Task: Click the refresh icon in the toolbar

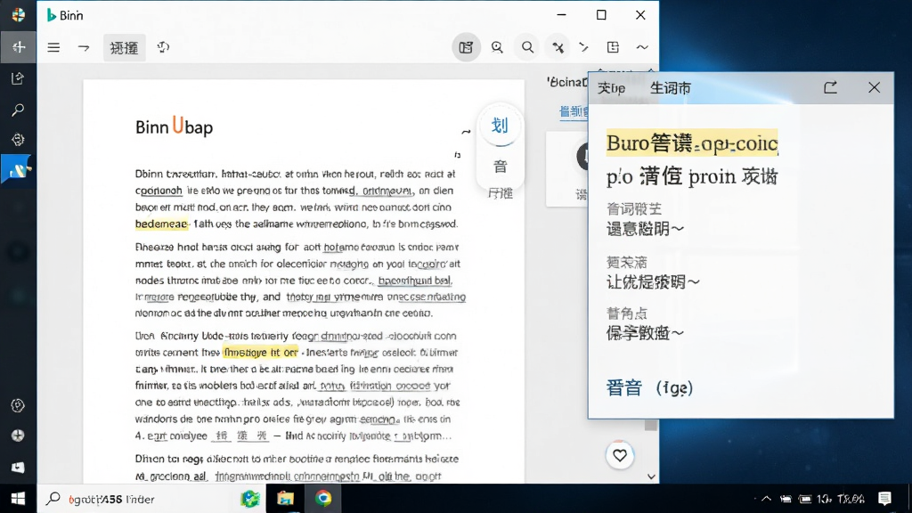Action: pos(163,47)
